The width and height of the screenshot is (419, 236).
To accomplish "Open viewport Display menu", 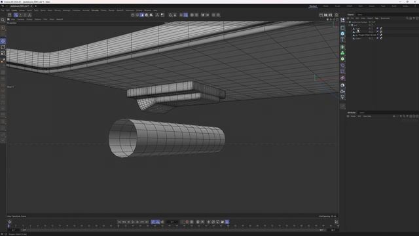I will coord(29,19).
